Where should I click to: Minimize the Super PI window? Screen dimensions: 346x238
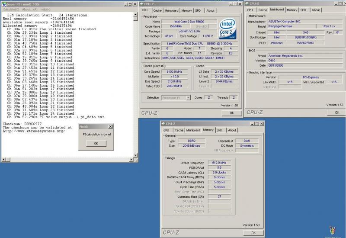coord(125,4)
